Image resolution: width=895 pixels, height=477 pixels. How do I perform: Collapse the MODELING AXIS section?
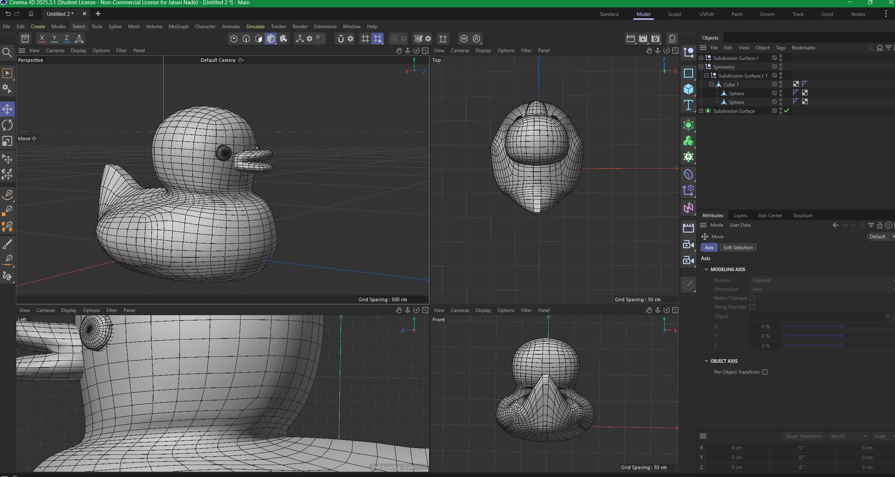click(706, 269)
